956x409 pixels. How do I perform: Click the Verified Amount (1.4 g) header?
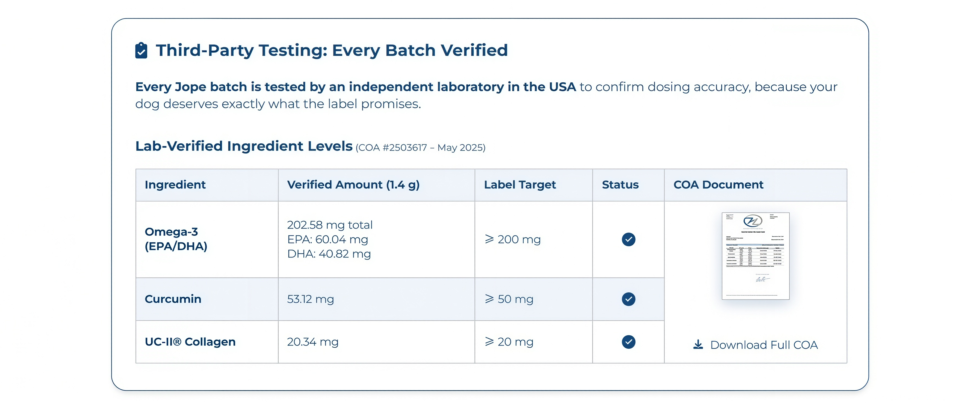[353, 185]
